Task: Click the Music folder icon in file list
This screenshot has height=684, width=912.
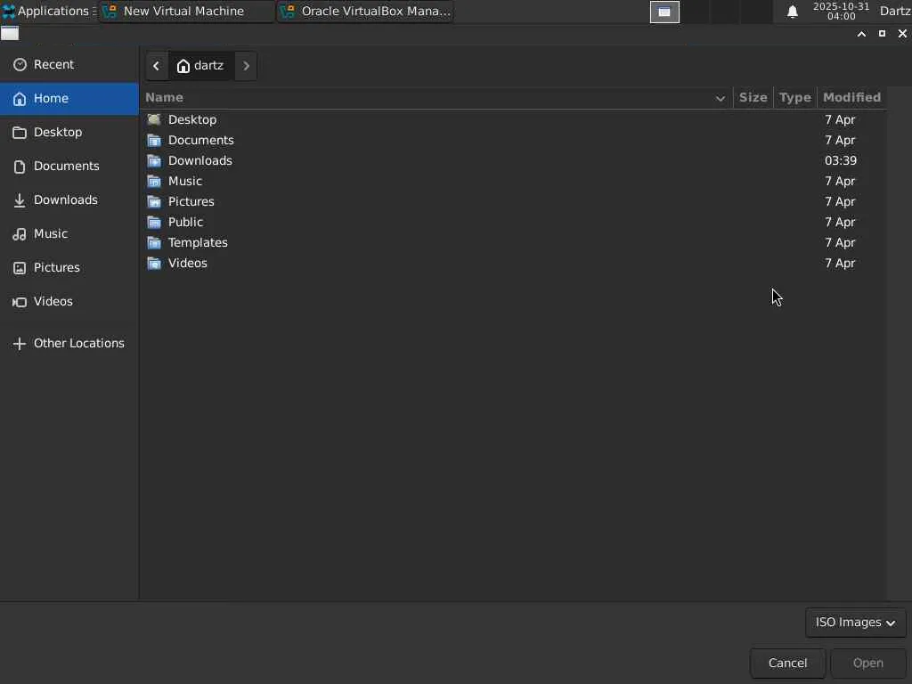Action: (154, 181)
